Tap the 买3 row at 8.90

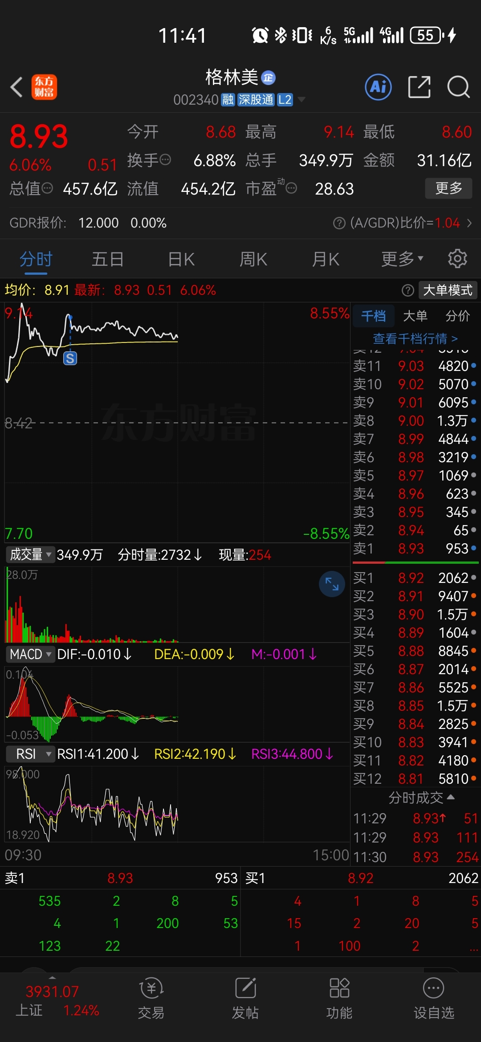click(415, 615)
